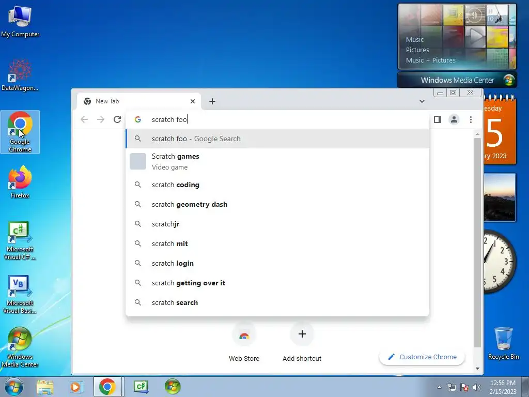This screenshot has width=529, height=397.
Task: Select Windows Media Center desktop shortcut
Action: click(20, 347)
